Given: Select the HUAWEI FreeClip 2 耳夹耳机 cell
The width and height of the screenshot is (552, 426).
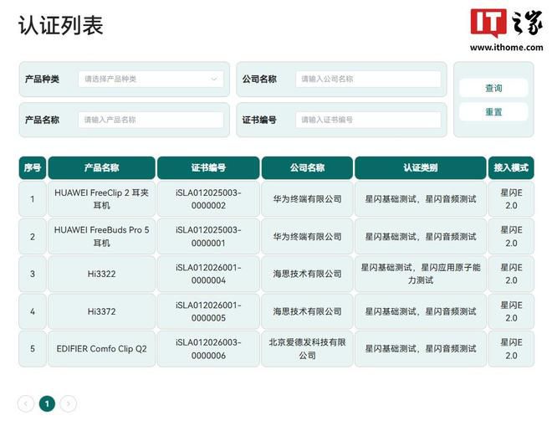Looking at the screenshot, I should tap(102, 199).
